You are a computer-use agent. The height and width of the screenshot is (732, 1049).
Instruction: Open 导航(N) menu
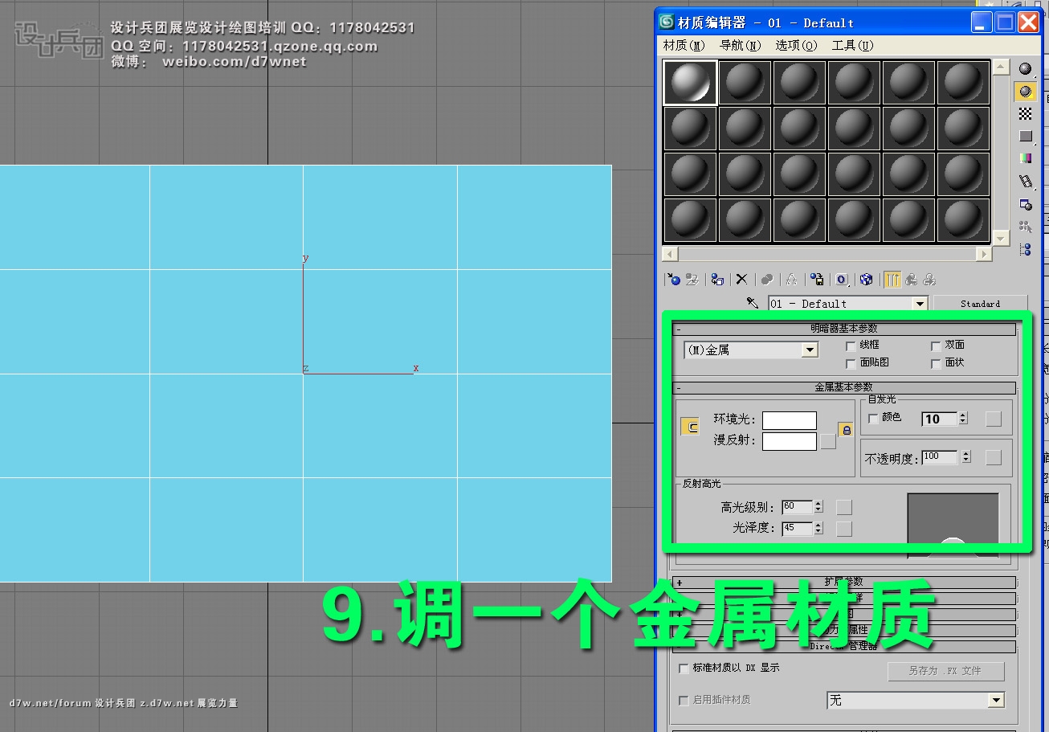(x=740, y=46)
